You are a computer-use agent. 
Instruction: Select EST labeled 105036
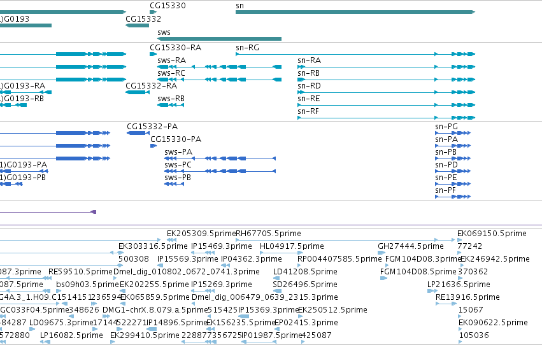[460, 342]
